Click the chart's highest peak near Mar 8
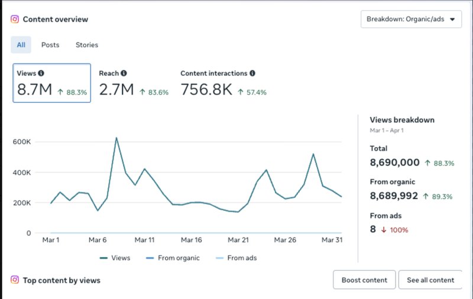The height and width of the screenshot is (299, 473). pyautogui.click(x=116, y=138)
